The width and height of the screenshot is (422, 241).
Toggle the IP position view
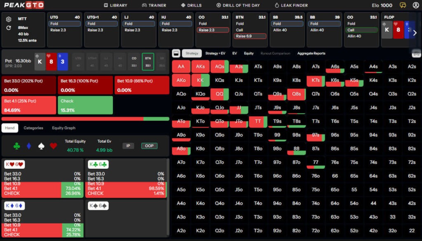(x=129, y=146)
